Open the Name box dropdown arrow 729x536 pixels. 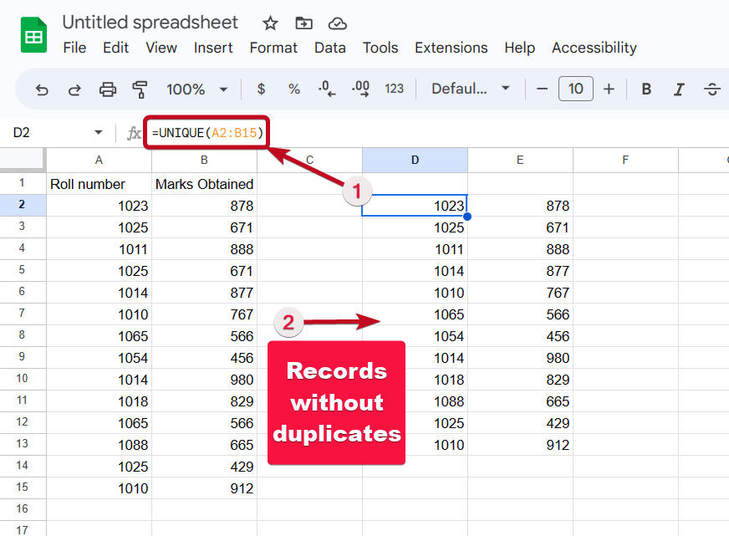pos(98,132)
